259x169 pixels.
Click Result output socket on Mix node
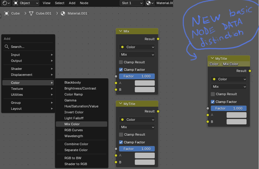pos(158,39)
